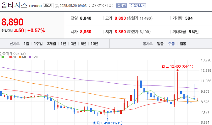Click the 최저 6,490 (11/15) marker
The height and width of the screenshot is (125, 212).
pyautogui.click(x=108, y=123)
